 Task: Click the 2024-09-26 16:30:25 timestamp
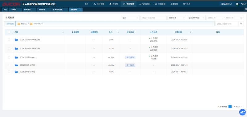tap(179, 40)
